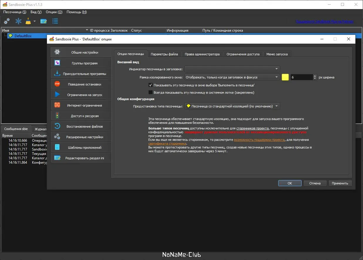Screen dimensions: 363x260
Task: Open the Опции menu
Action: click(x=54, y=12)
